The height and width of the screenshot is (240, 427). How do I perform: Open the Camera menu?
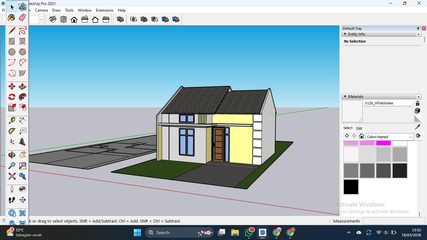tap(41, 10)
